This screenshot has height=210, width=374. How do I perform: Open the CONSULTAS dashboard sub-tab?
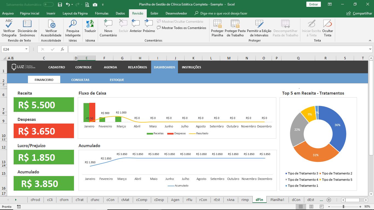(80, 80)
